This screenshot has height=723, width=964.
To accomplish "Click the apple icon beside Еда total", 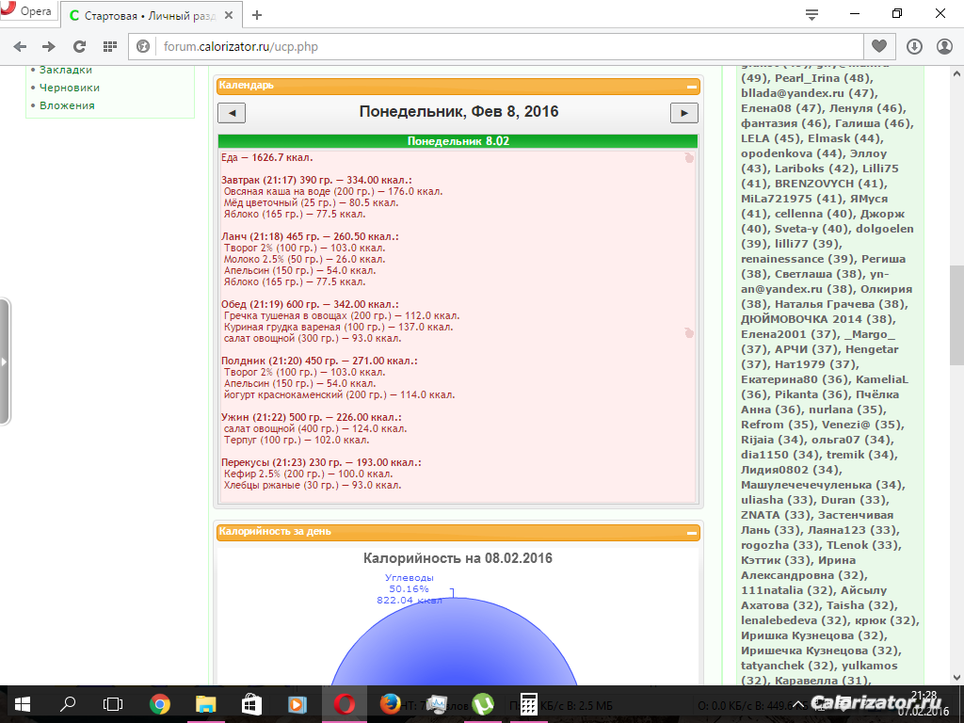I will (x=689, y=158).
